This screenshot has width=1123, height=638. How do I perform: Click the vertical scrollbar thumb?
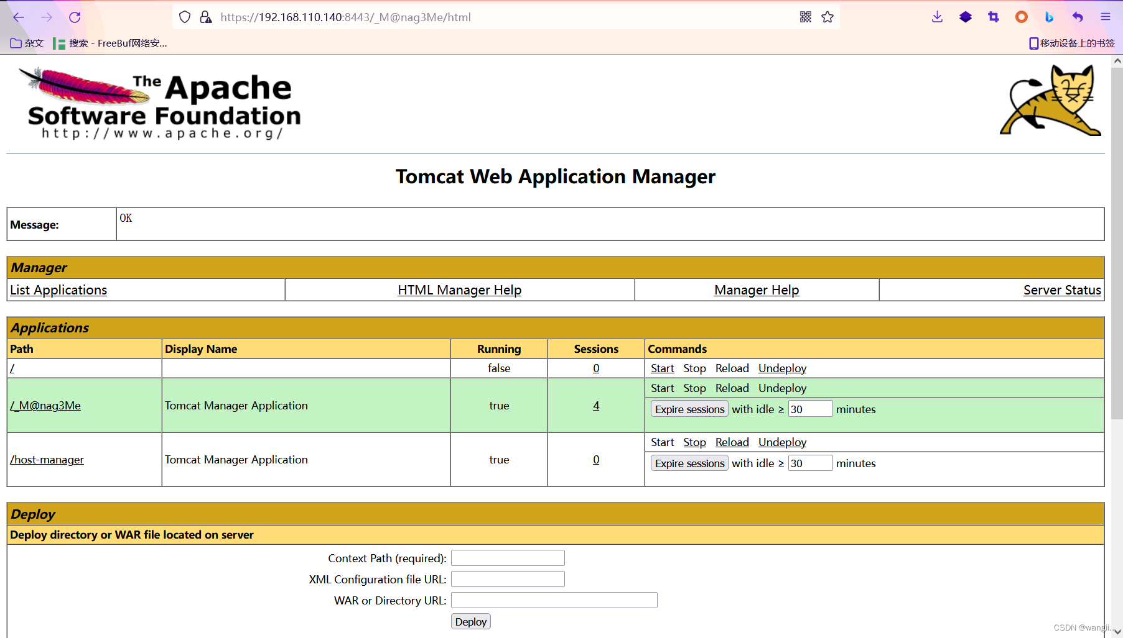1117,244
